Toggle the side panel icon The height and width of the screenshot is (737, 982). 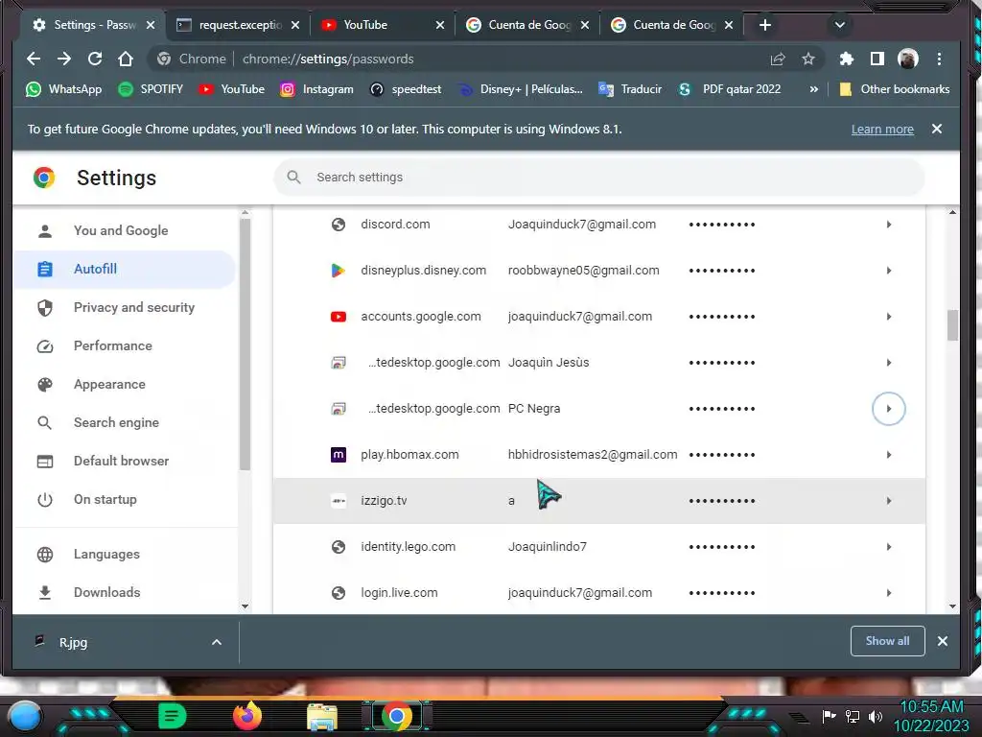[x=877, y=59]
